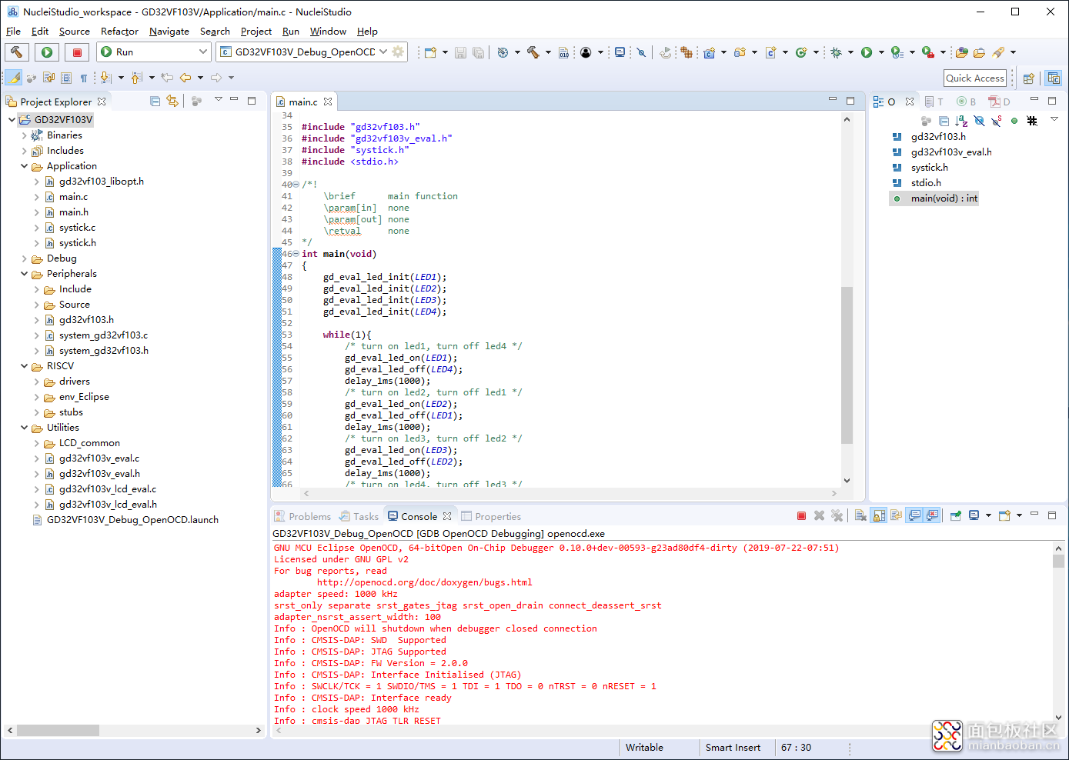This screenshot has height=760, width=1069.
Task: Click Console vertical scrollbar thumb
Action: (1058, 561)
